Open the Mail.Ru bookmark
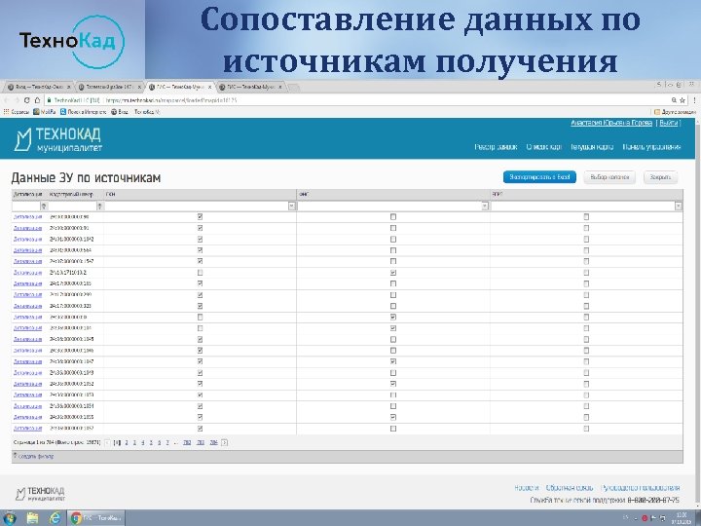The width and height of the screenshot is (701, 526). coord(45,112)
